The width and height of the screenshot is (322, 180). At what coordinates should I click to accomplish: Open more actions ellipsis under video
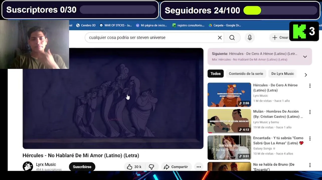pyautogui.click(x=199, y=167)
